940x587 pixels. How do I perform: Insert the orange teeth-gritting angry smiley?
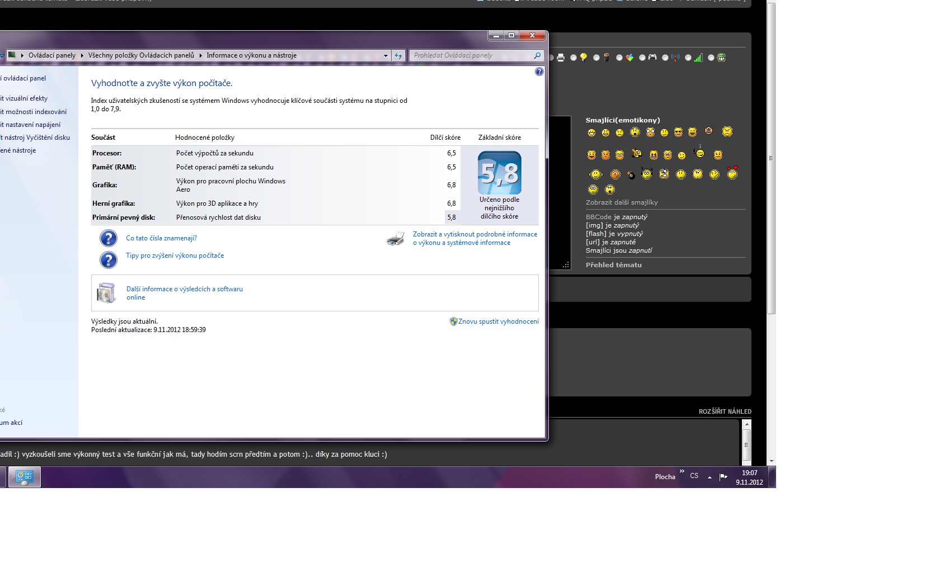[x=709, y=130]
